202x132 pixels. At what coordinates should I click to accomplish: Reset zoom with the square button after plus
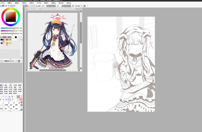pyautogui.click(x=55, y=6)
